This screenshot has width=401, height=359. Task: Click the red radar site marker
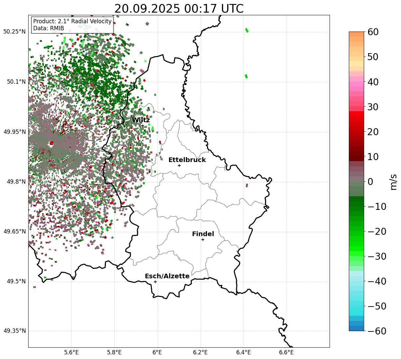(x=51, y=143)
